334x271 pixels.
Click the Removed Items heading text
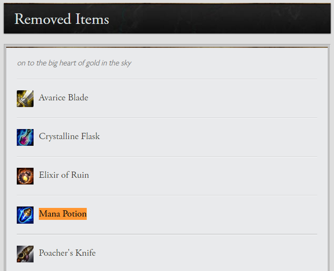(62, 19)
